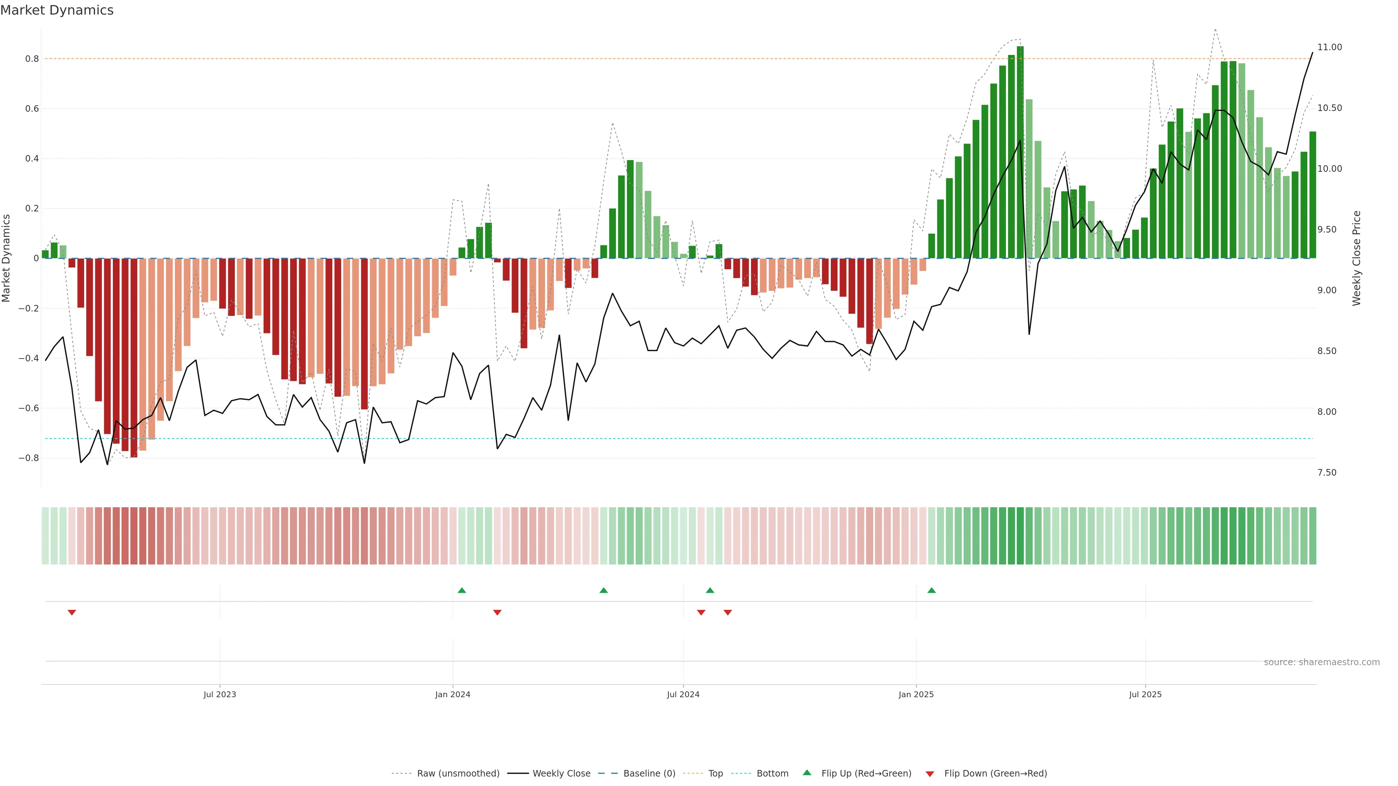Toggle the Baseline (0) legend entry
The height and width of the screenshot is (786, 1398).
[649, 774]
